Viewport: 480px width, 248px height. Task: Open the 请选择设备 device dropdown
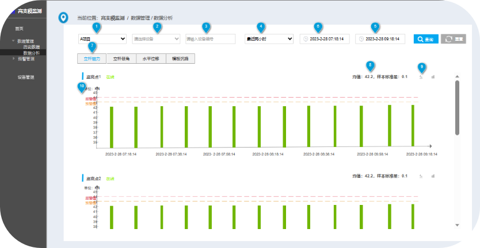click(x=156, y=39)
